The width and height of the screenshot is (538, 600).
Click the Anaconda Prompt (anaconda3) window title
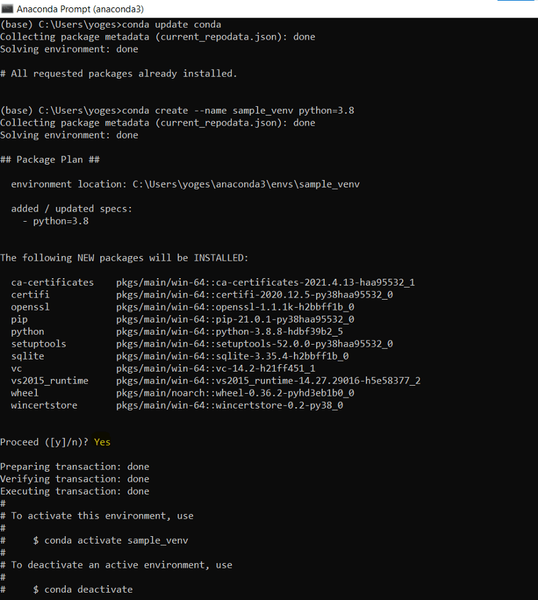pos(81,9)
